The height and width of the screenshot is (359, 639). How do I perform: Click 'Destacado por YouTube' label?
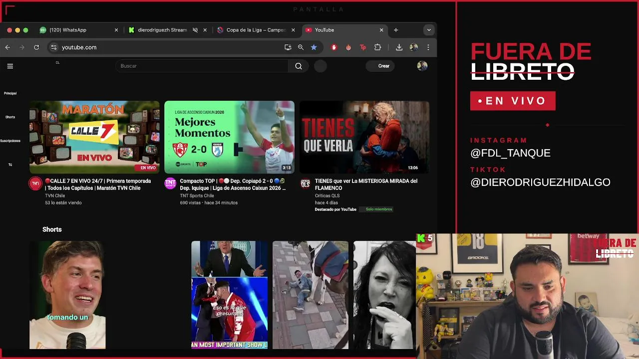pos(335,209)
